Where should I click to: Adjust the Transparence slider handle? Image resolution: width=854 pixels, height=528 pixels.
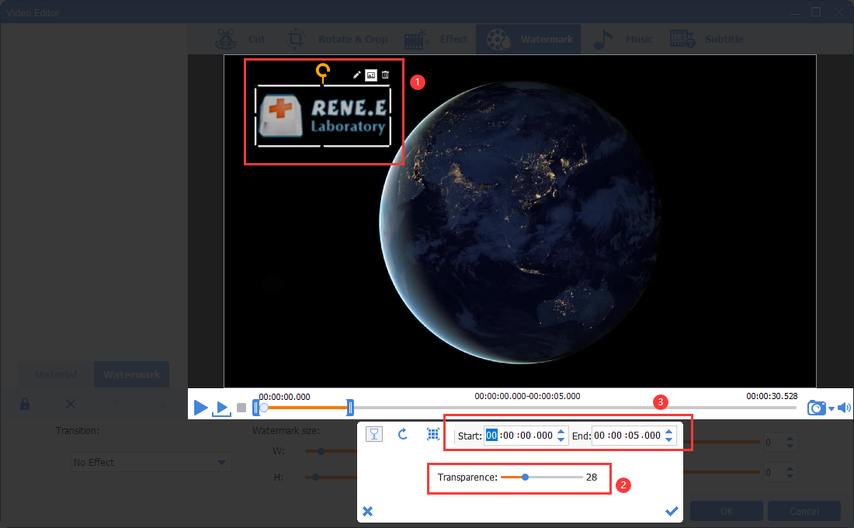click(x=526, y=478)
